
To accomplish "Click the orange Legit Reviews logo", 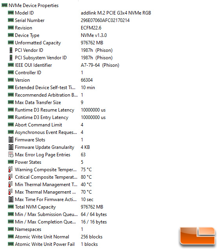I will [197, 236].
